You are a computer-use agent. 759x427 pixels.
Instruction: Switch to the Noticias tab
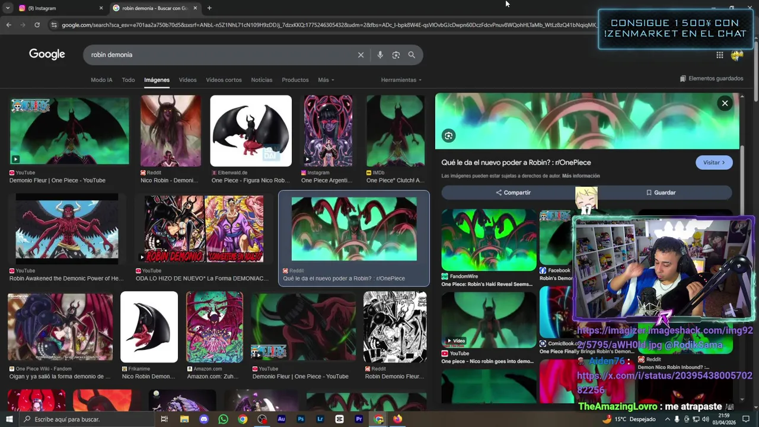click(x=261, y=80)
